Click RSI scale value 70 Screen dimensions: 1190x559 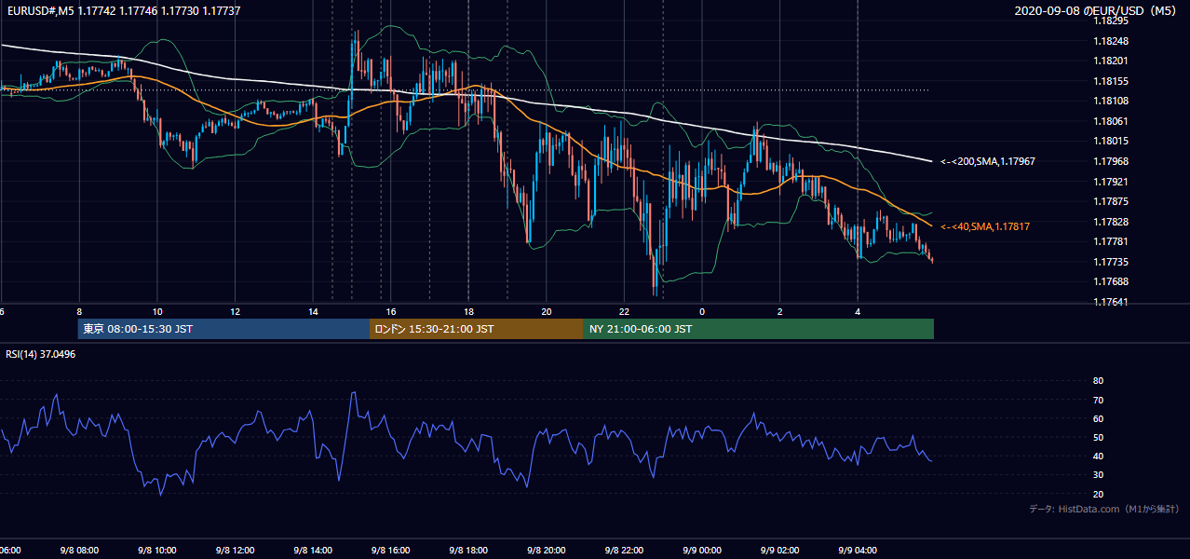pos(1098,400)
